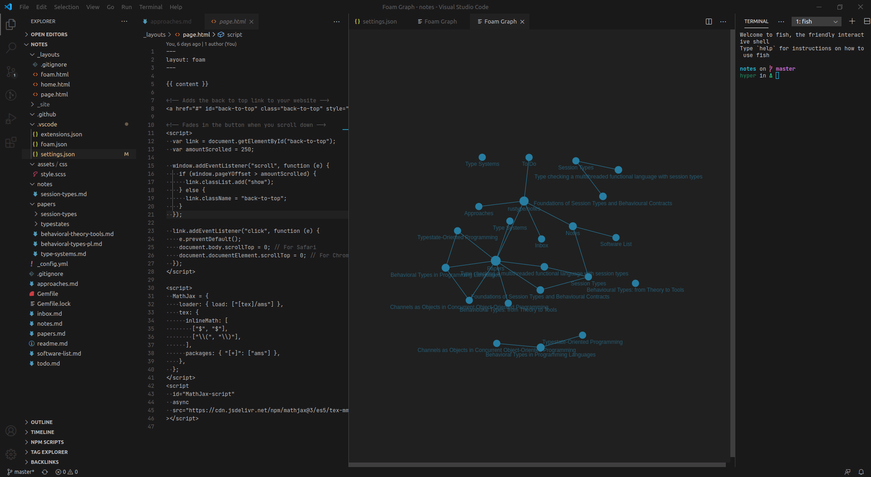Open the terminal selection dropdown showing 1: fish
This screenshot has height=477, width=871.
point(816,21)
